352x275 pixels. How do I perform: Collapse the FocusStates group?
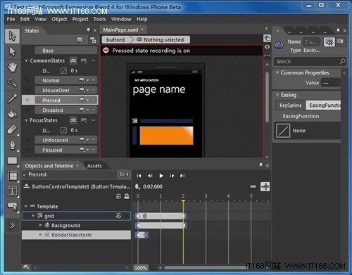26,120
